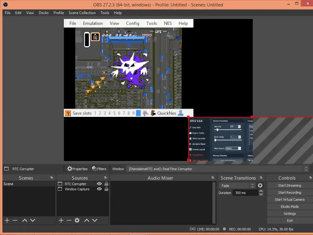The width and height of the screenshot is (313, 235).
Task: Open Settings from the Controls dock
Action: (290, 214)
